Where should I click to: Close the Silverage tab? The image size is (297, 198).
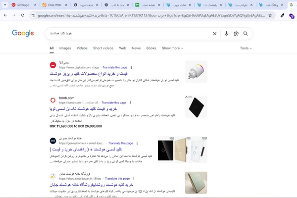point(35,5)
